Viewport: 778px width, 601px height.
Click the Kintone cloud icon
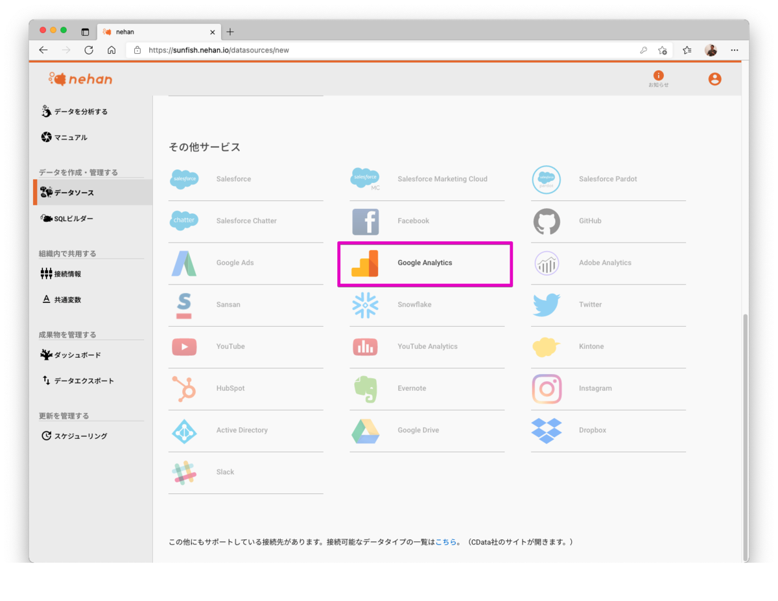(x=547, y=348)
